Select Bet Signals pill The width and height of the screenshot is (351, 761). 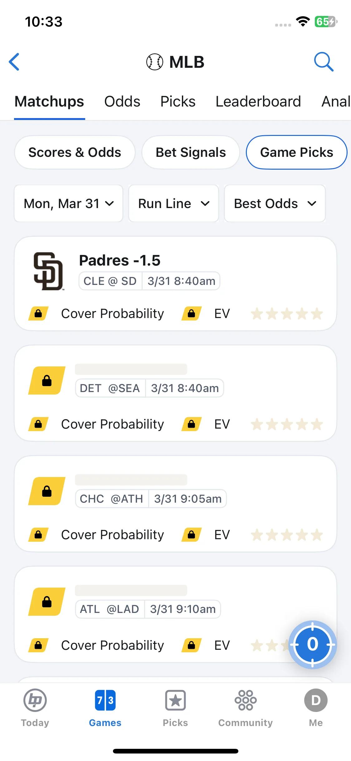(191, 152)
